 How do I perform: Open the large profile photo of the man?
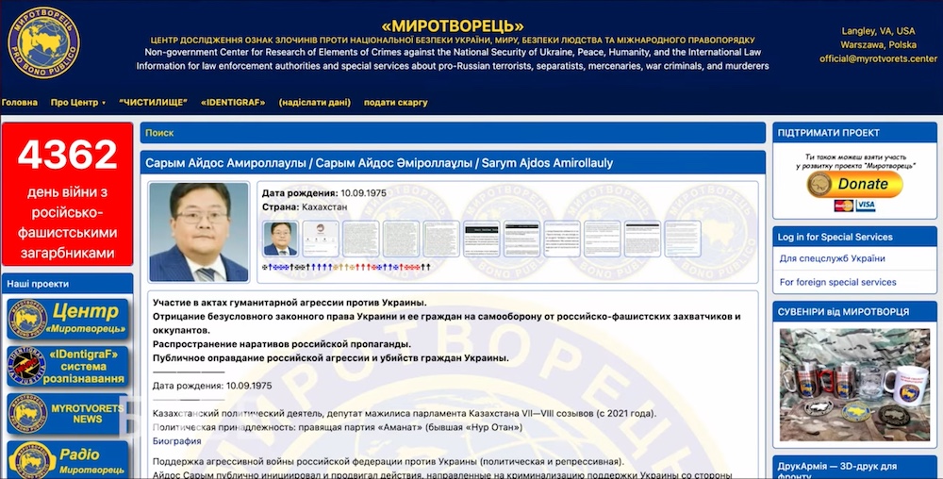tap(197, 232)
